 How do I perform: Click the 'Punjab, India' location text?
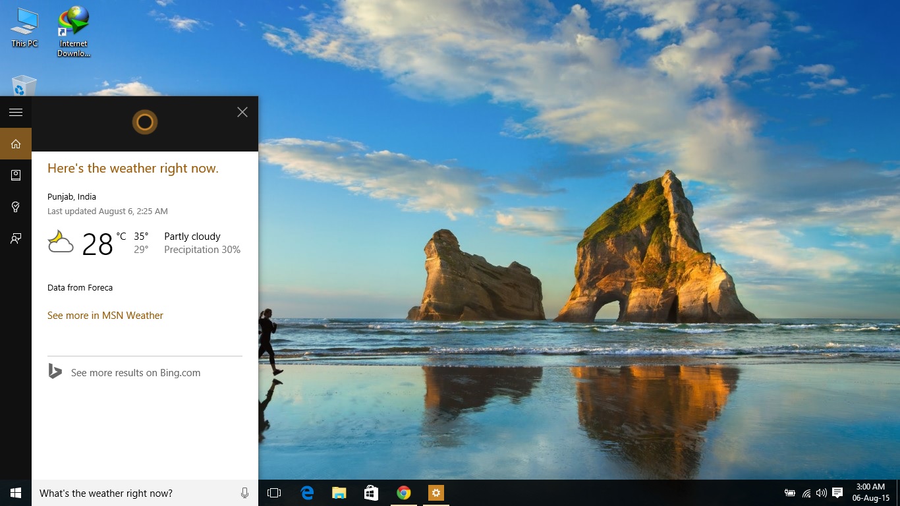tap(72, 197)
